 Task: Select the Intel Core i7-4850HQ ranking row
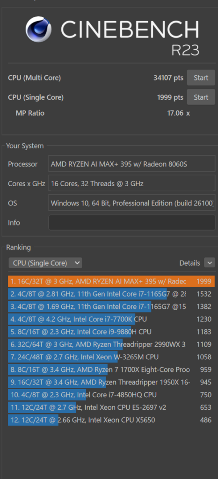[111, 395]
